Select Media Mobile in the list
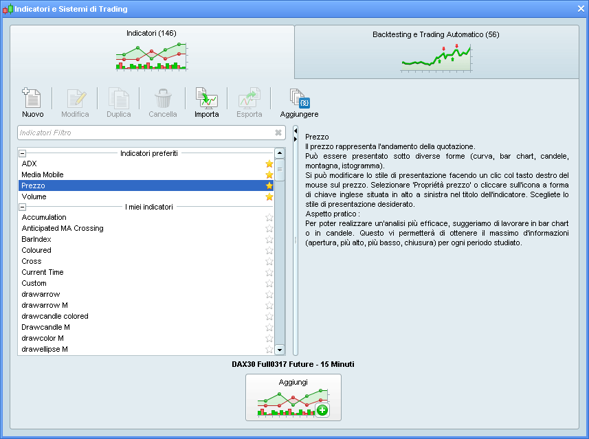Viewport: 589px width, 439px height. click(x=43, y=175)
